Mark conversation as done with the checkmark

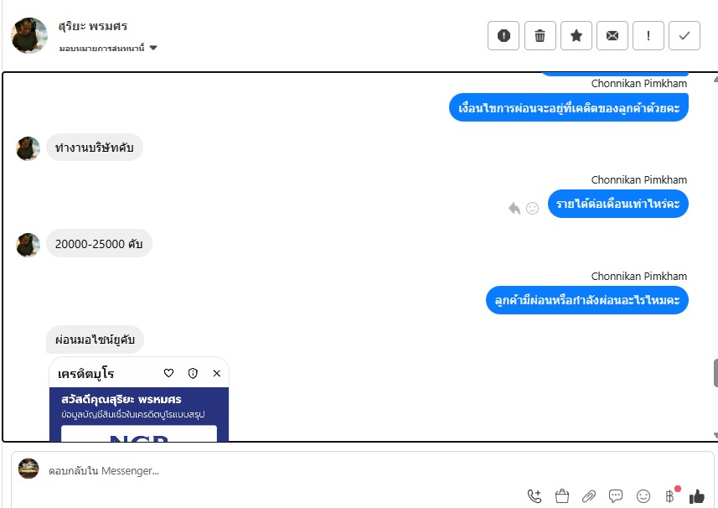click(684, 35)
